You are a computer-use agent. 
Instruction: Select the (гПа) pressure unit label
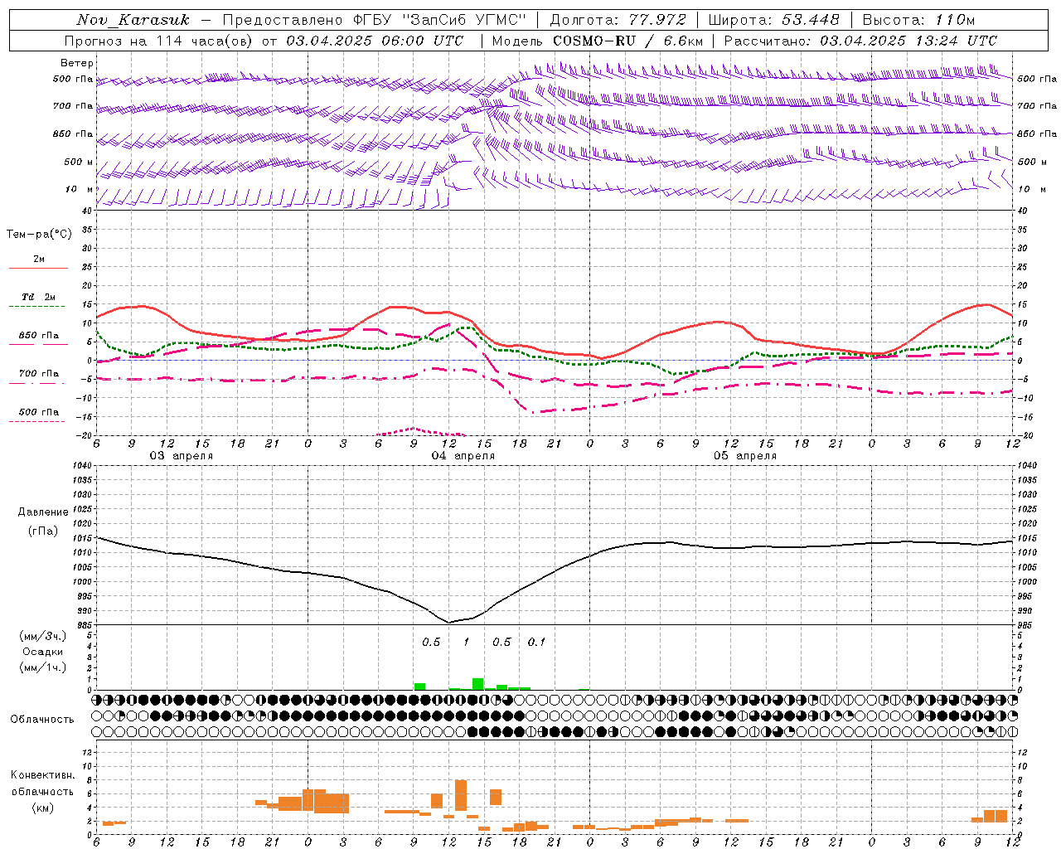point(43,531)
